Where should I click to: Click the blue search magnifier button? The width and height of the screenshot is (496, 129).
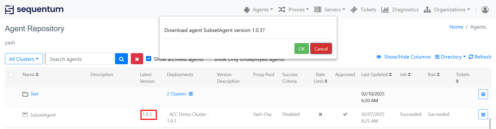pos(121,59)
